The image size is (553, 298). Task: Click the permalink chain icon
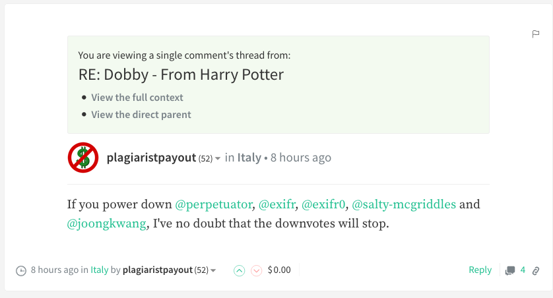537,270
